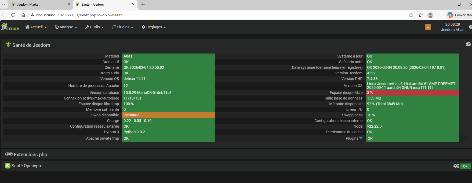
Task: Click the Python 3.9.2 value
Action: click(169, 132)
